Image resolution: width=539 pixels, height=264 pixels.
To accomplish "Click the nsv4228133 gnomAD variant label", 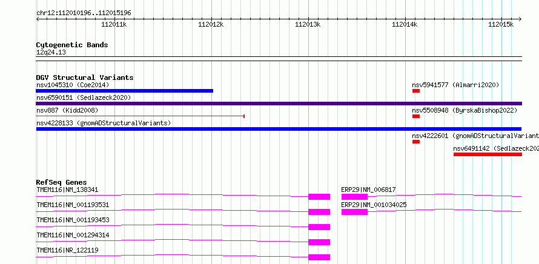I will [x=104, y=123].
